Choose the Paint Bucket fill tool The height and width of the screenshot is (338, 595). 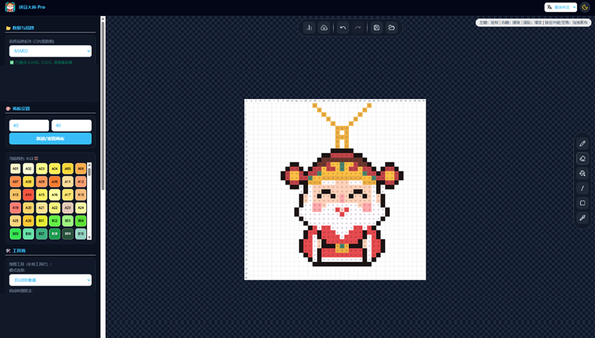(582, 173)
